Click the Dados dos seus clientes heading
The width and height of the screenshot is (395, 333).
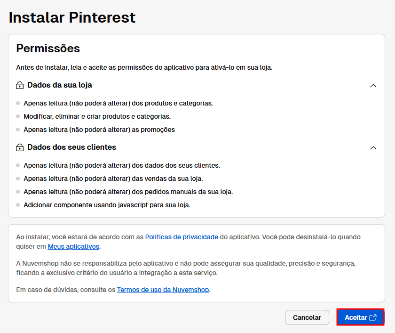(x=71, y=147)
